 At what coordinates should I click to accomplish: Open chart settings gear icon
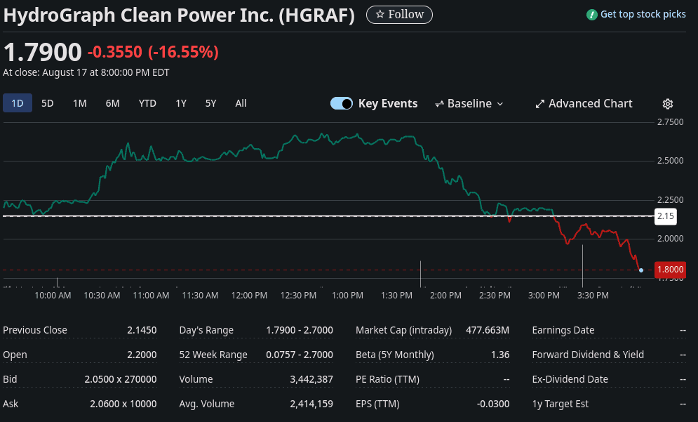pos(667,104)
